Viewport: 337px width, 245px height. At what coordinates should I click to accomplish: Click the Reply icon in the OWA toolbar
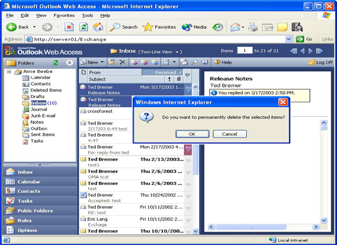point(134,62)
